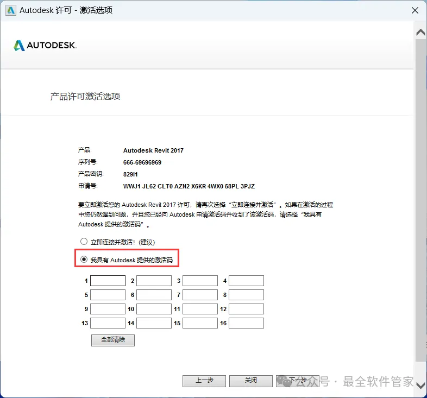Click the Autodesk logo in header
The image size is (427, 398).
pyautogui.click(x=45, y=46)
